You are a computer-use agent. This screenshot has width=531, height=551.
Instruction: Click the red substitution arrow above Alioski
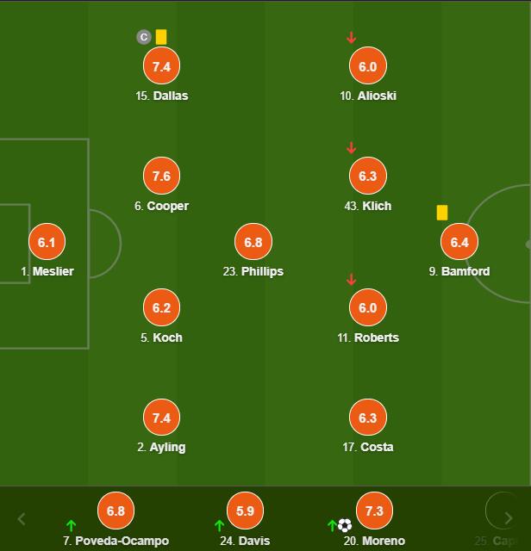click(x=351, y=38)
